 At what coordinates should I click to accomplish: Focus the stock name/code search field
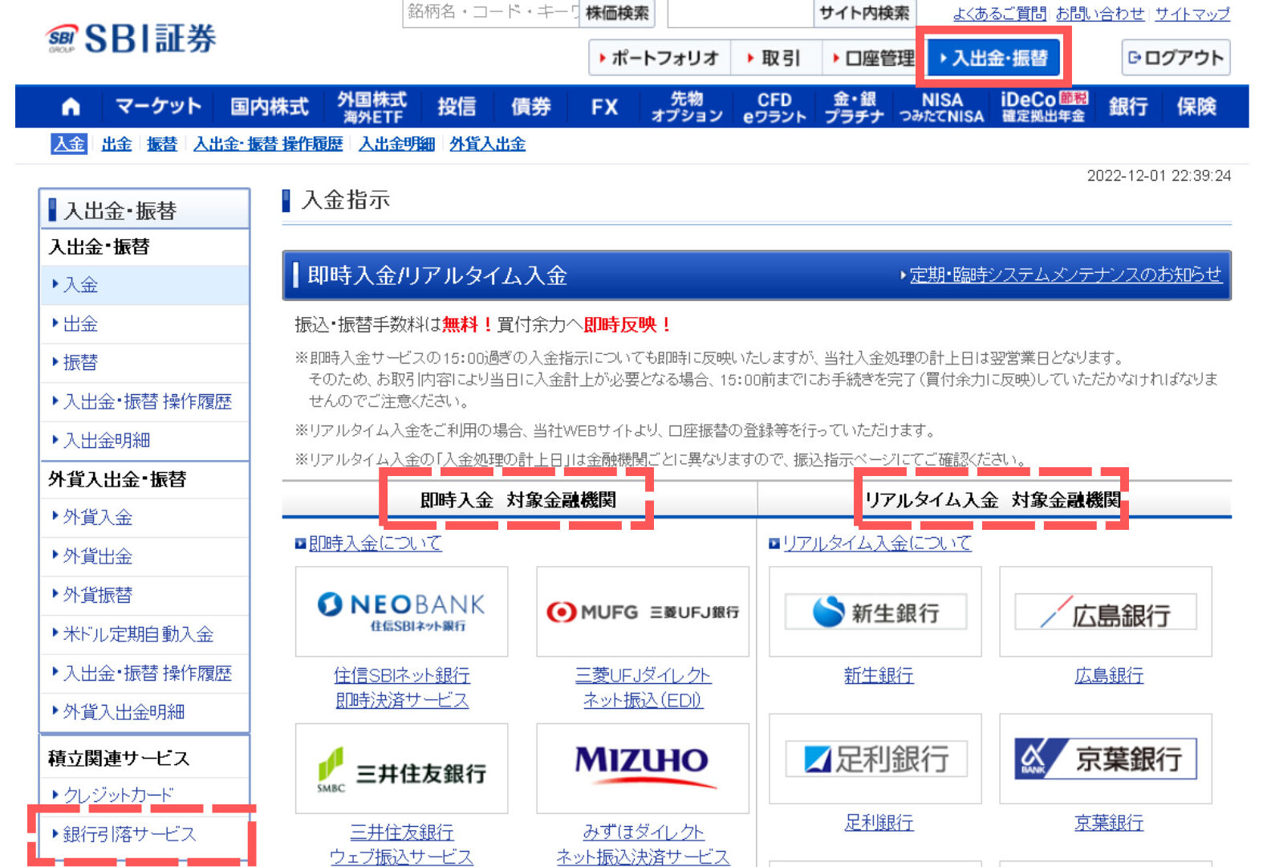tap(491, 13)
